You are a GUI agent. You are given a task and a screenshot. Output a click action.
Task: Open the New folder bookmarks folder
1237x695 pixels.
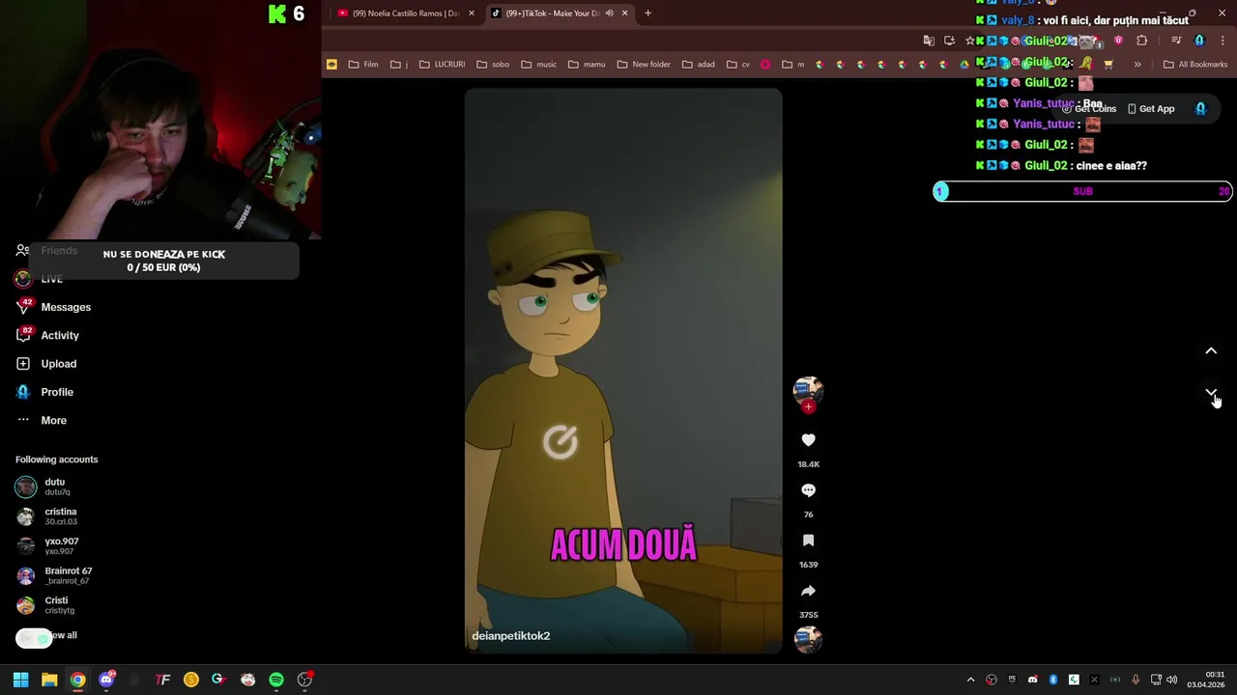(x=644, y=65)
